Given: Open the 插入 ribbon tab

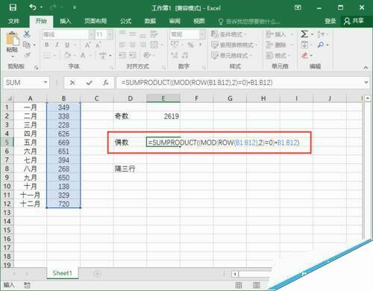Looking at the screenshot, I should [x=66, y=21].
